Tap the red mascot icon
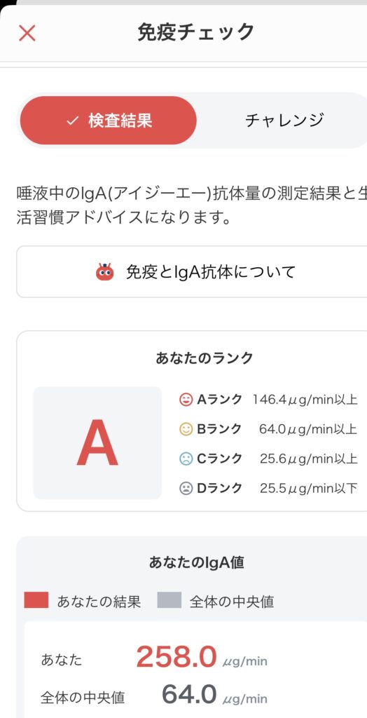Screen dimensions: 367x718 [x=104, y=271]
